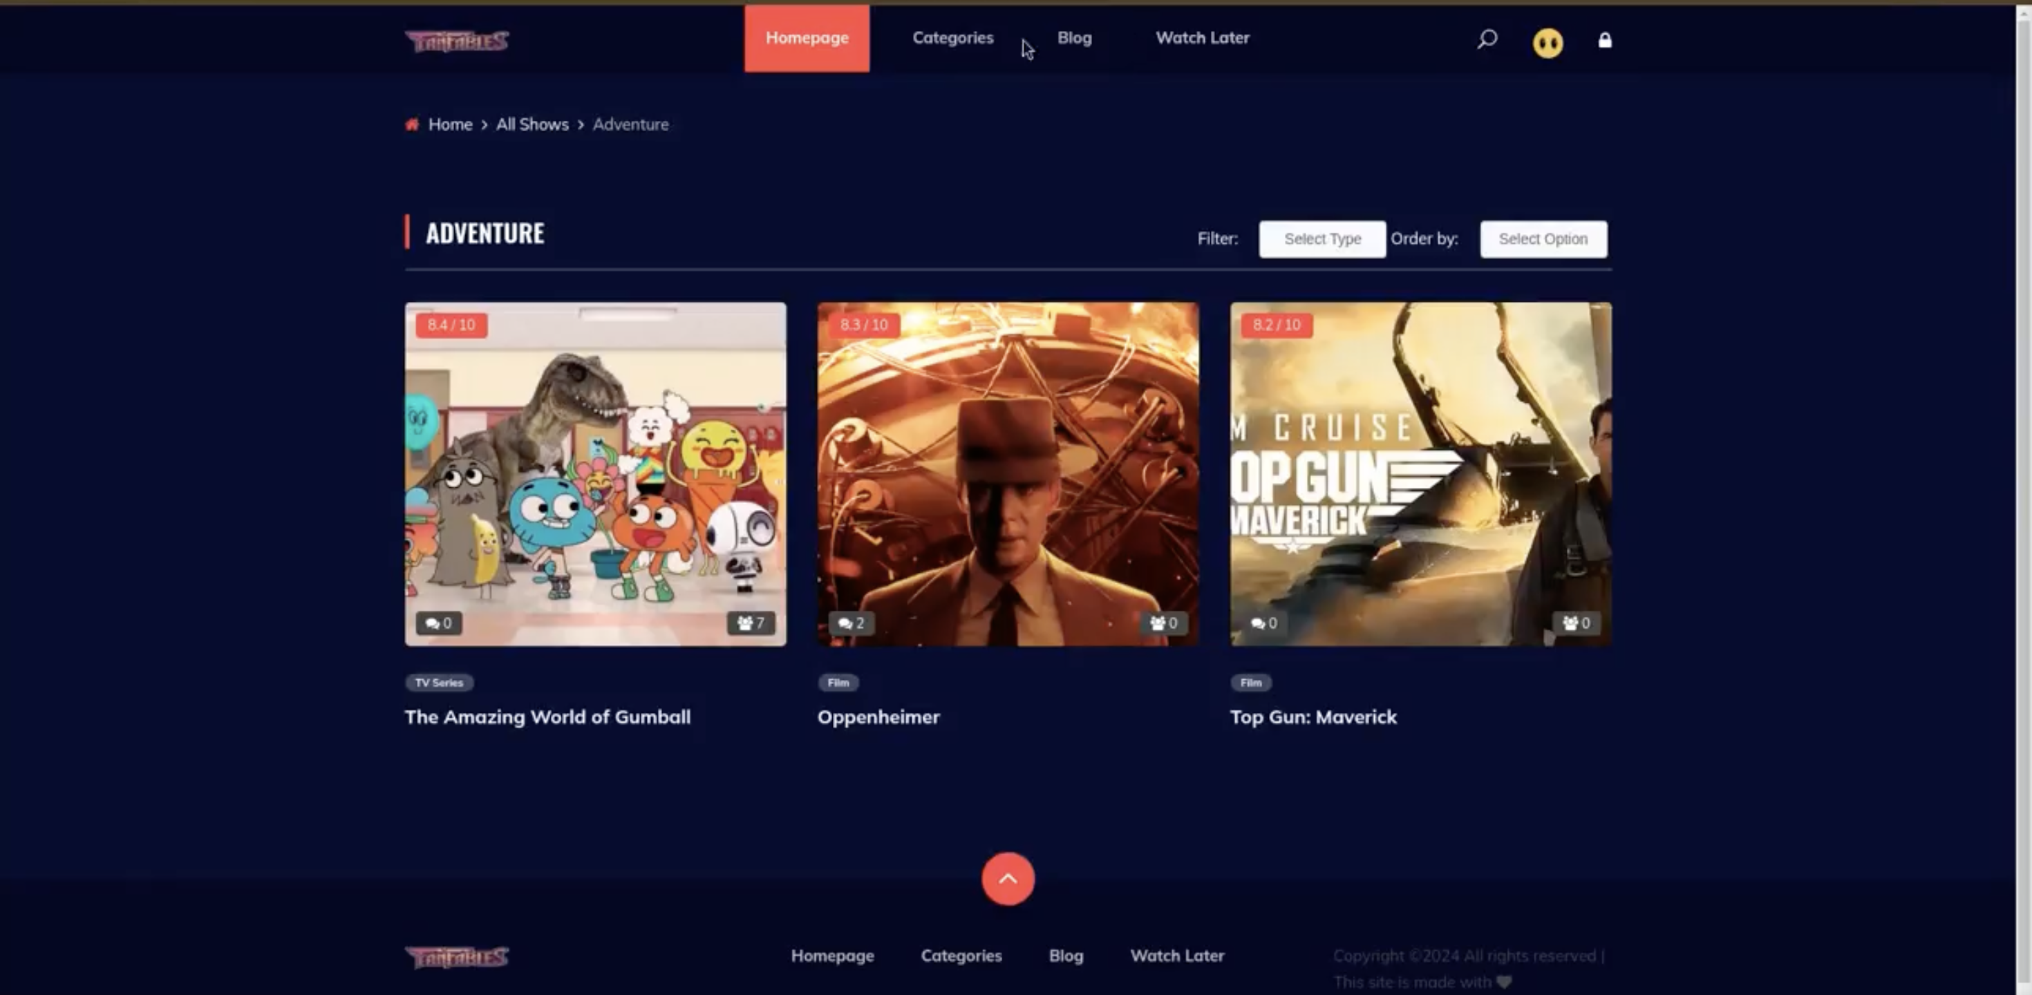Click Oppenheimer comments count badge
Image resolution: width=2032 pixels, height=995 pixels.
pyautogui.click(x=851, y=623)
